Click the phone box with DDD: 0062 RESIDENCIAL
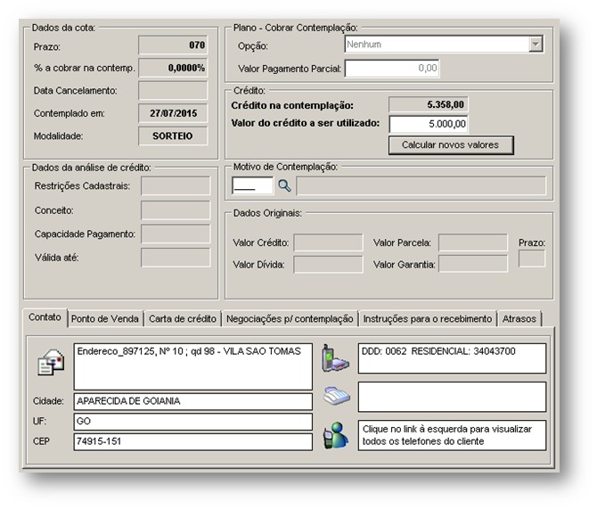This screenshot has width=597, height=510. click(453, 358)
